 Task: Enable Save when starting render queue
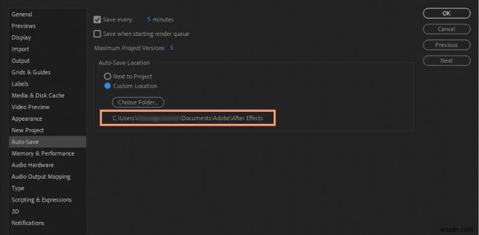[x=97, y=34]
